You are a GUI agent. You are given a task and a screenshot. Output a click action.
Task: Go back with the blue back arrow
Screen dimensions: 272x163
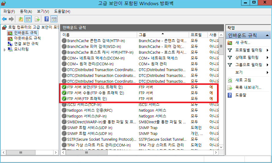[x=4, y=19]
